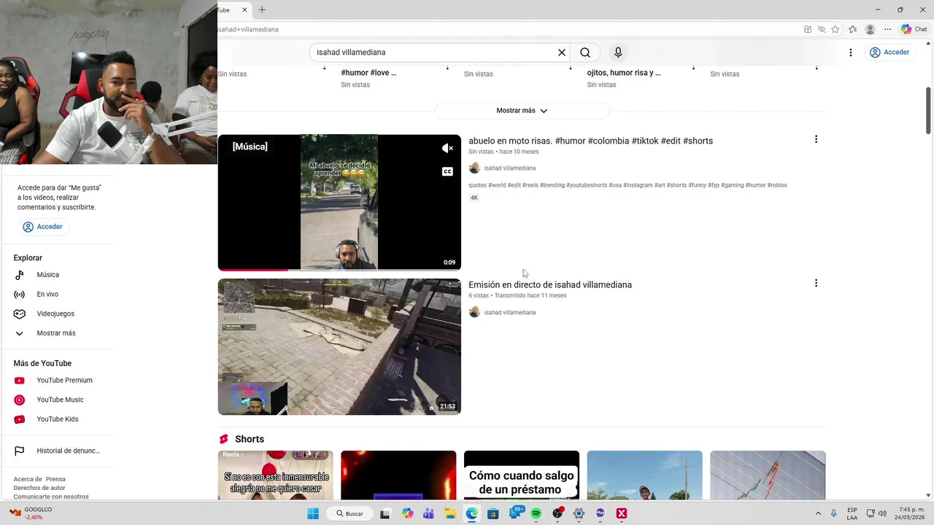The height and width of the screenshot is (525, 934).
Task: Open Microsoft Teams from taskbar
Action: tap(429, 513)
